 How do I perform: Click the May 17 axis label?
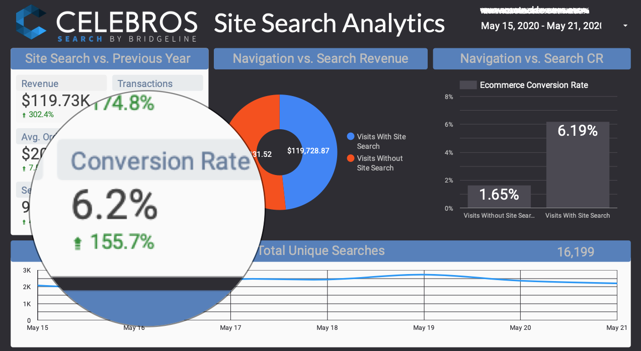pos(230,328)
